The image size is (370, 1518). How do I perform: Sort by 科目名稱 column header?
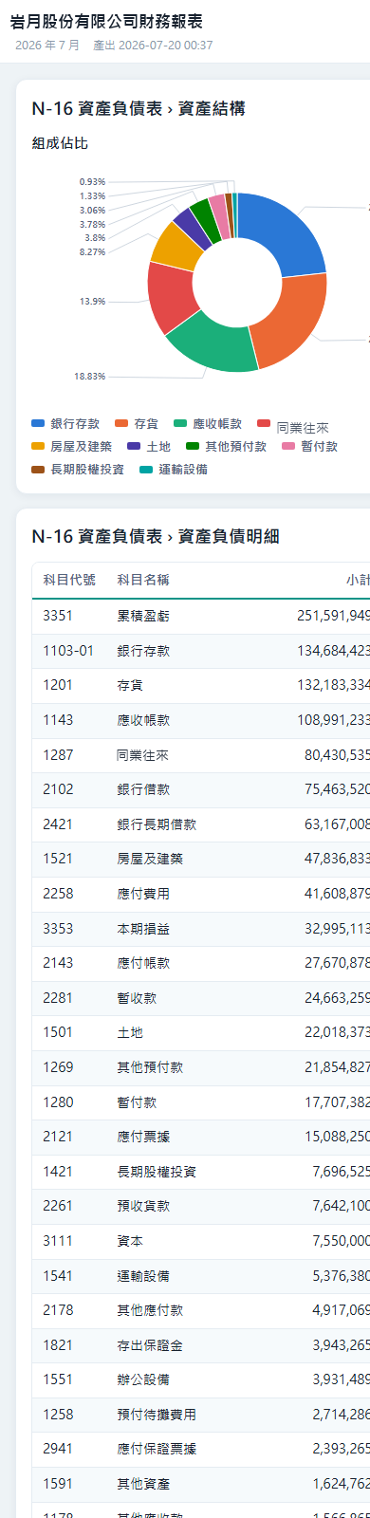click(x=143, y=580)
